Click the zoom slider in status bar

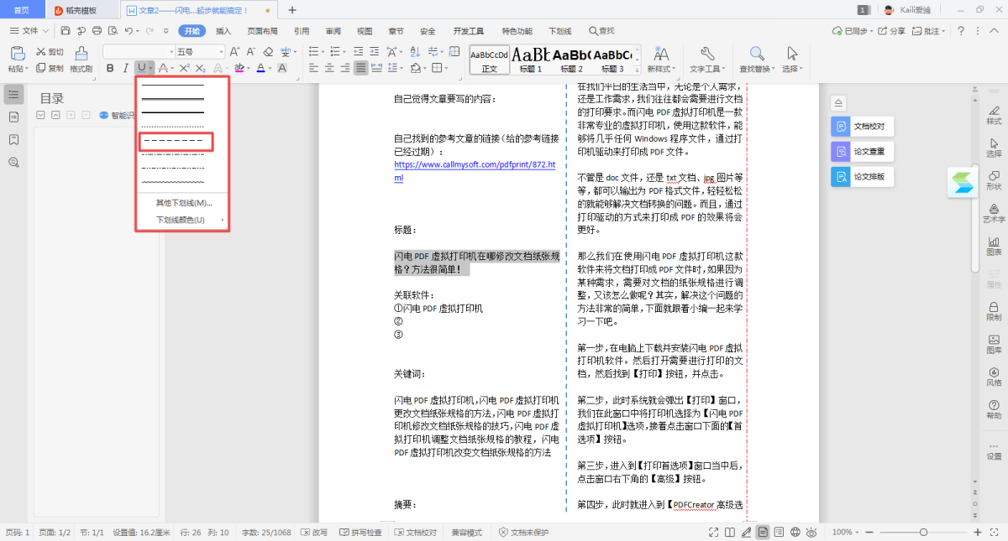click(x=922, y=533)
